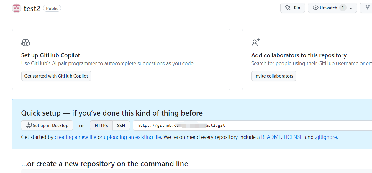The height and width of the screenshot is (173, 372).
Task: Click the LICENSE link
Action: pyautogui.click(x=293, y=137)
